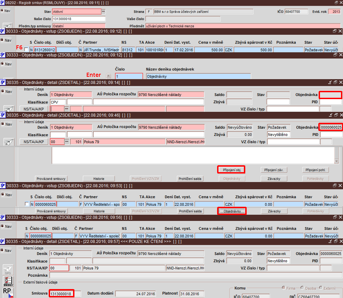Click the iF app icon of Registr smluv window
Viewport: 343px width, 298px height.
[x=2, y=3]
